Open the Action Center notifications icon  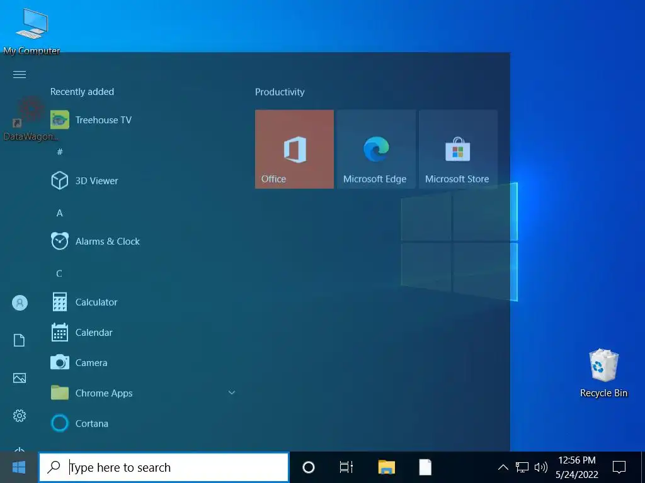pyautogui.click(x=619, y=467)
